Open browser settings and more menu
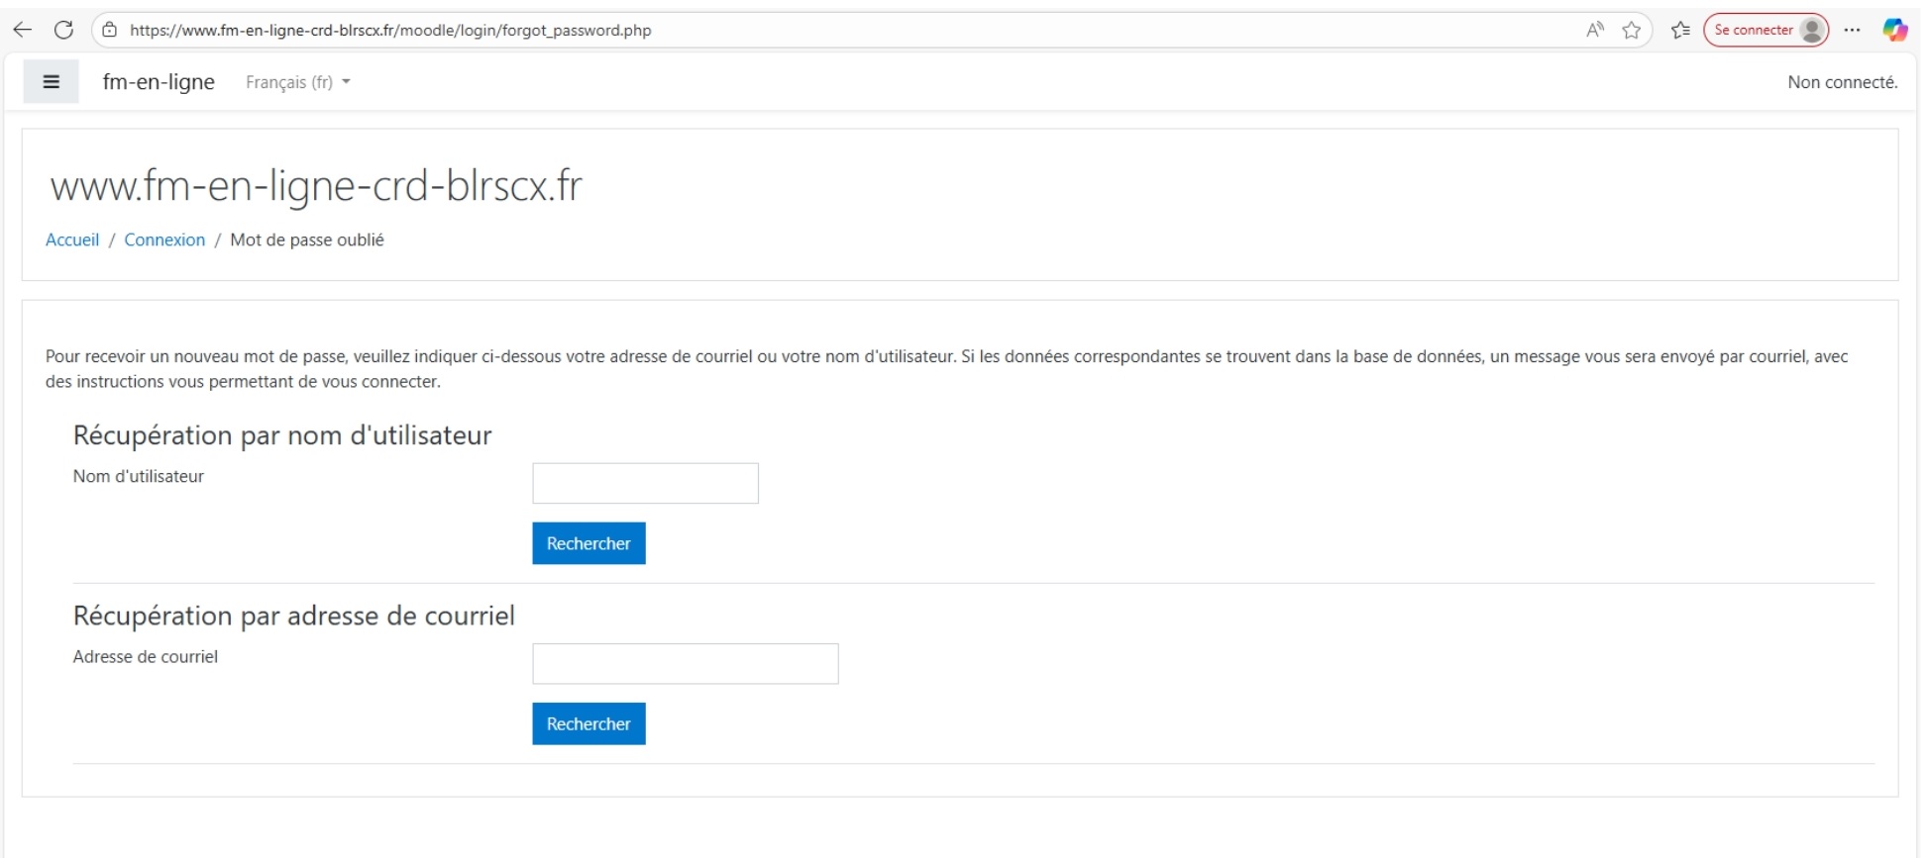 pos(1852,30)
